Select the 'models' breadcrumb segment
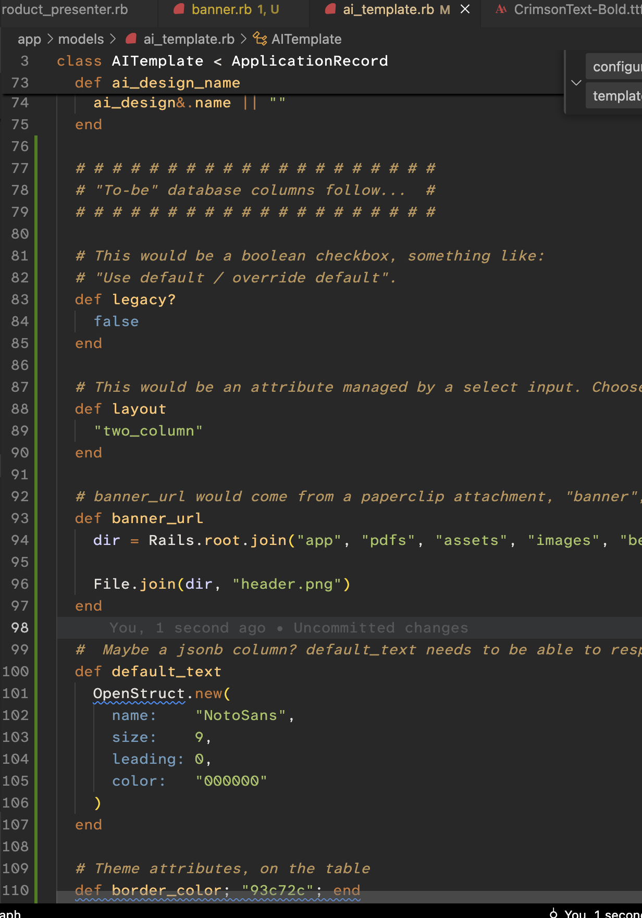 click(81, 39)
